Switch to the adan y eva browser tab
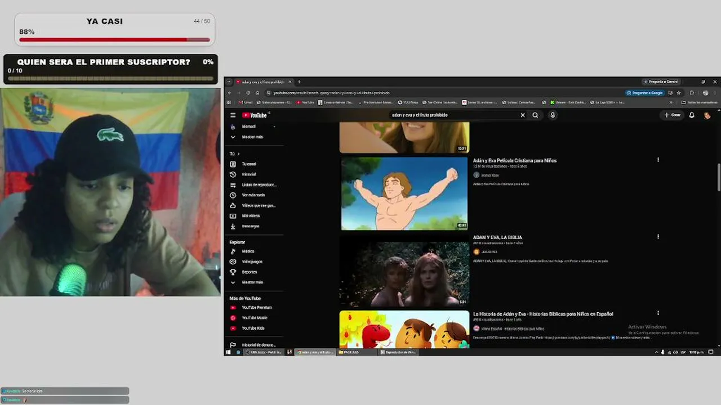721x405 pixels. pos(264,82)
